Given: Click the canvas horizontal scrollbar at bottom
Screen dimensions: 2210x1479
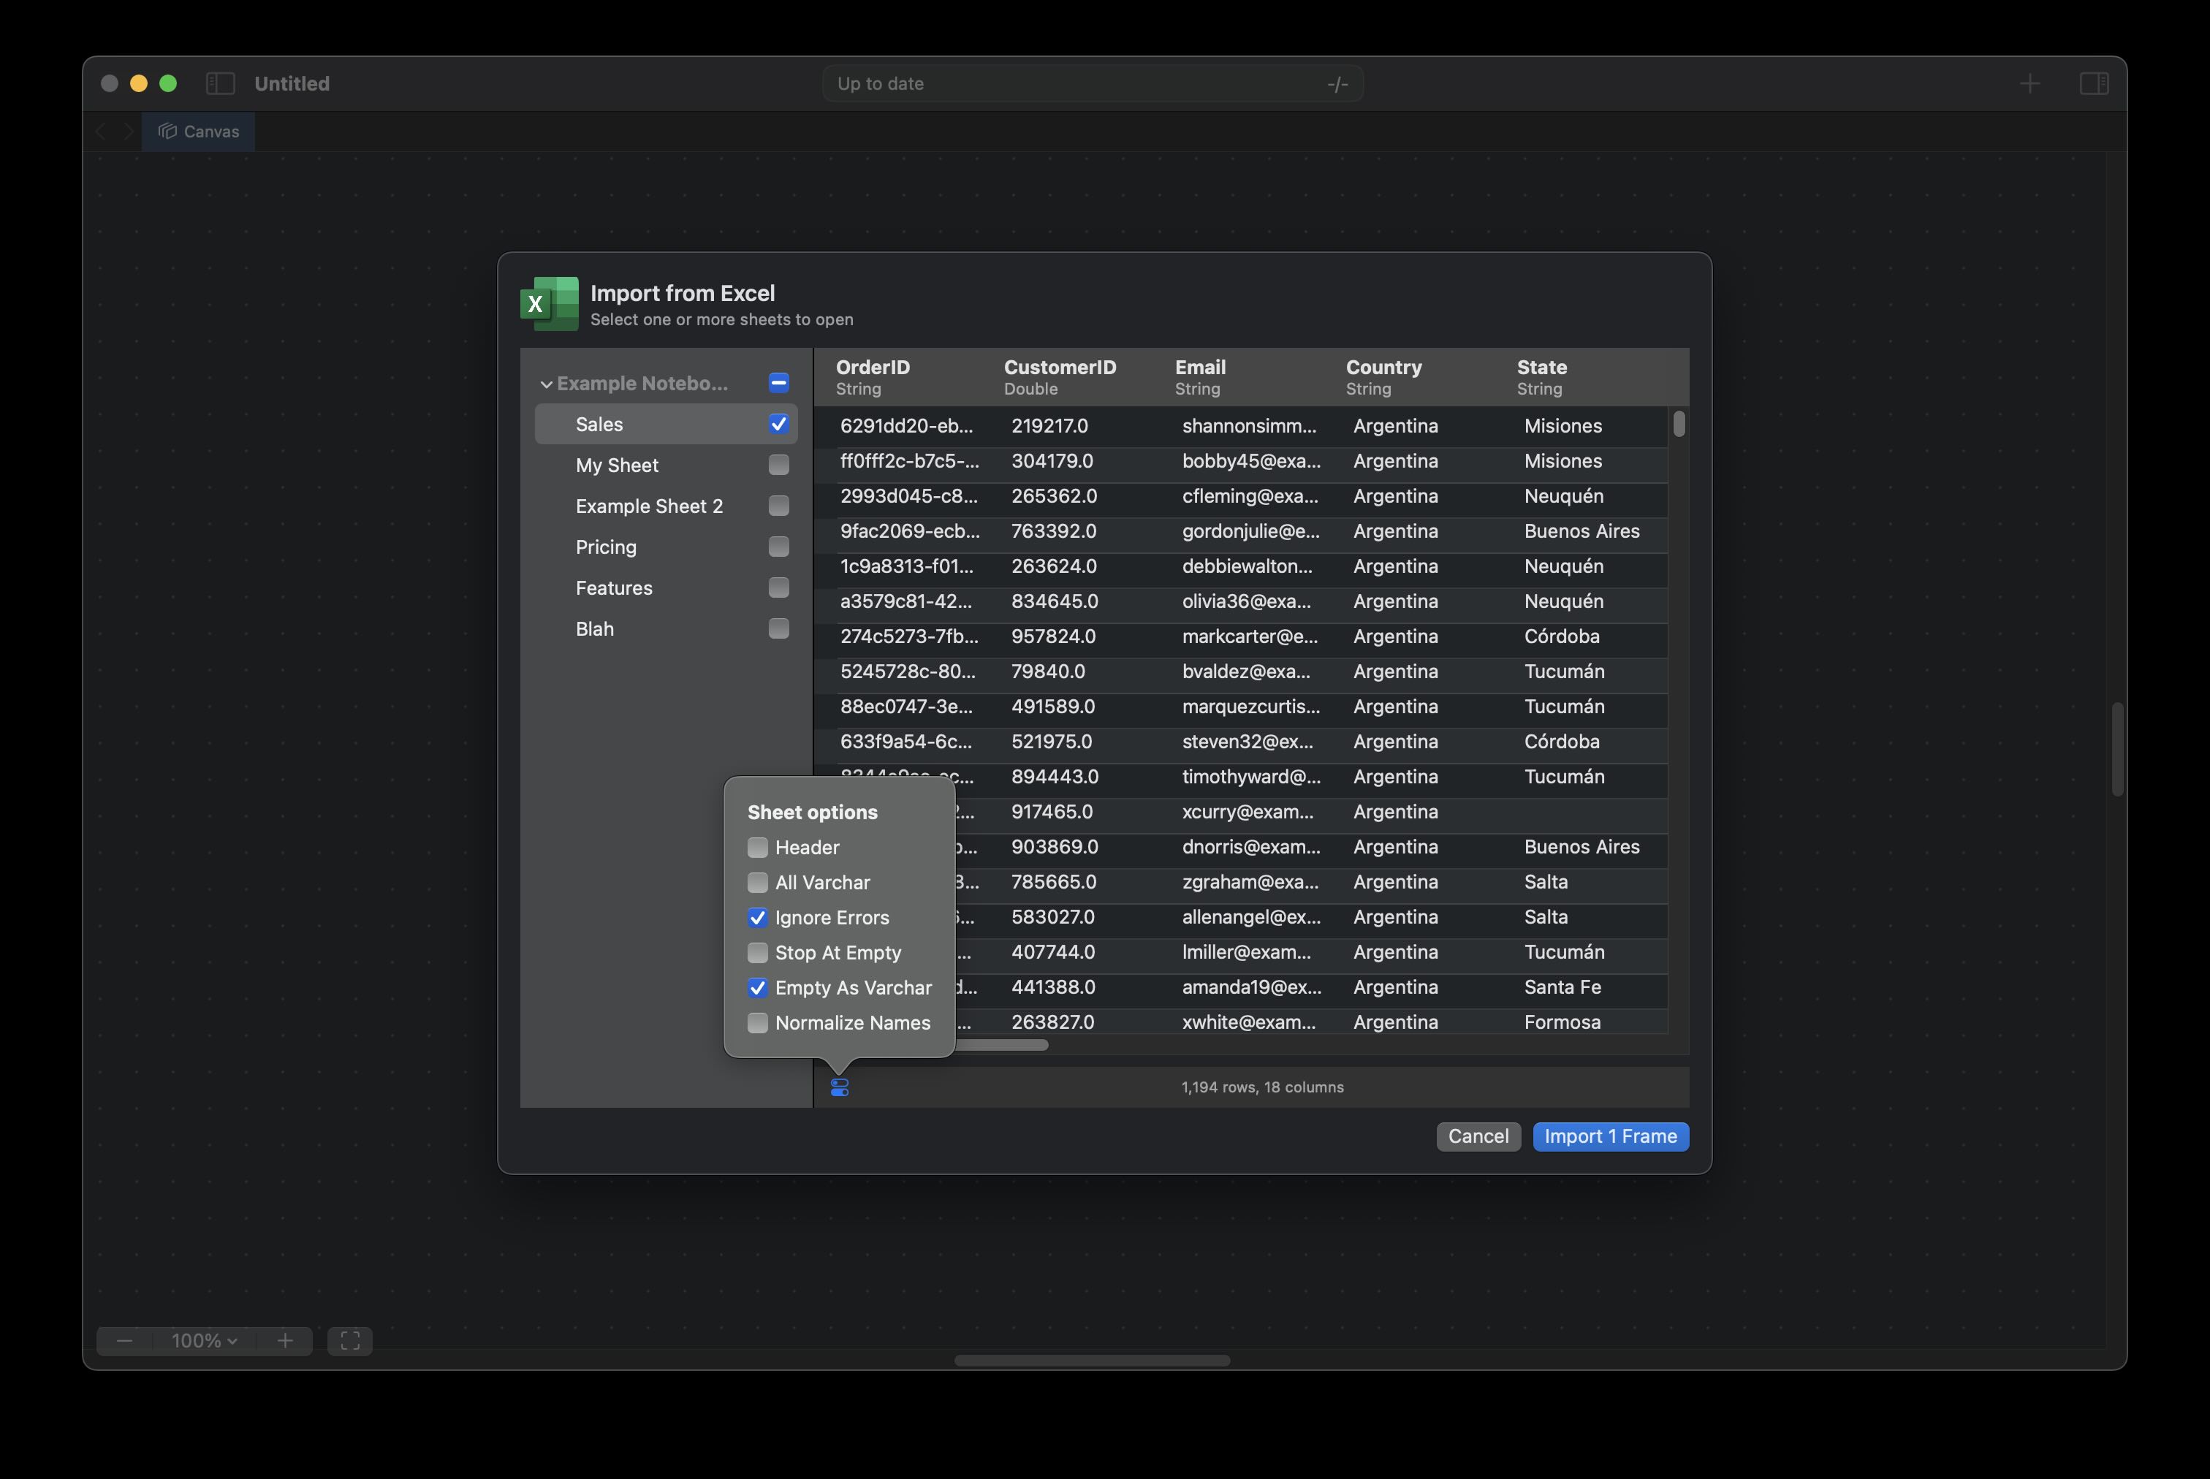Looking at the screenshot, I should 1091,1360.
